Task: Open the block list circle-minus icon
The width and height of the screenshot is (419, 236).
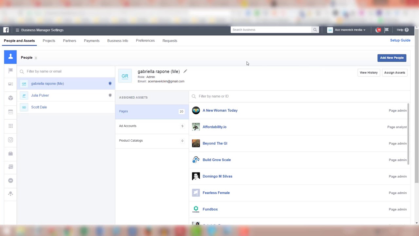Action: (x=10, y=181)
